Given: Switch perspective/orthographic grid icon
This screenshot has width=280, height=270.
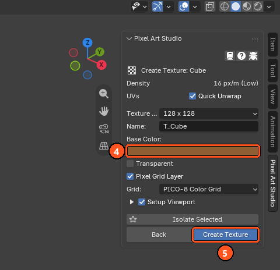Looking at the screenshot, I should pyautogui.click(x=104, y=146).
